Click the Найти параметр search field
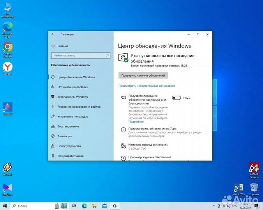This screenshot has height=210, width=263. pyautogui.click(x=80, y=56)
